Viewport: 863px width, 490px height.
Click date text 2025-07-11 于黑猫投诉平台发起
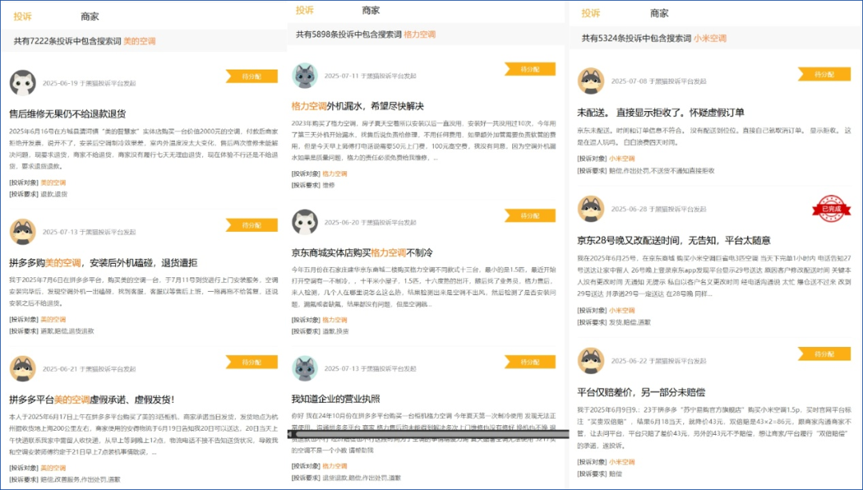(370, 76)
